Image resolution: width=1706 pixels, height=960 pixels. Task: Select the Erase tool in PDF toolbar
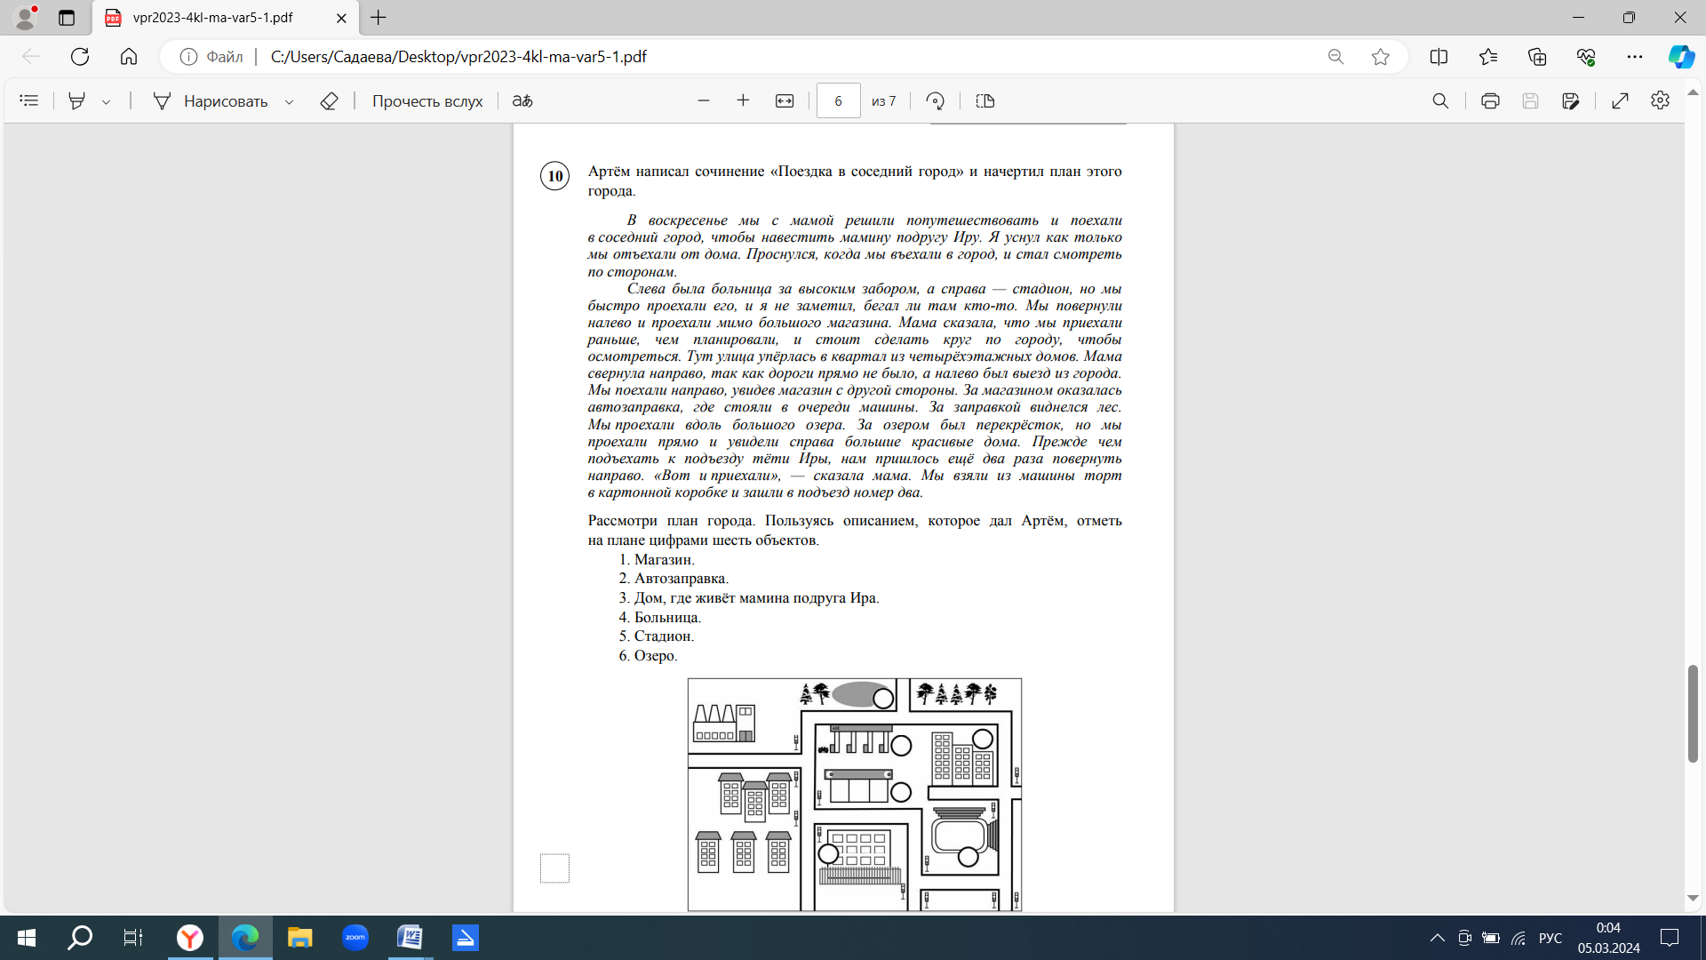click(329, 101)
